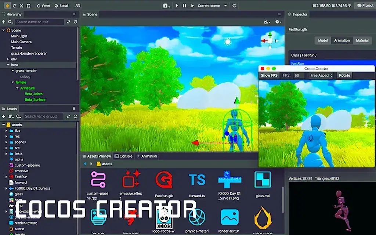
Task: Select the Beta_Surface node
Action: pyautogui.click(x=35, y=100)
